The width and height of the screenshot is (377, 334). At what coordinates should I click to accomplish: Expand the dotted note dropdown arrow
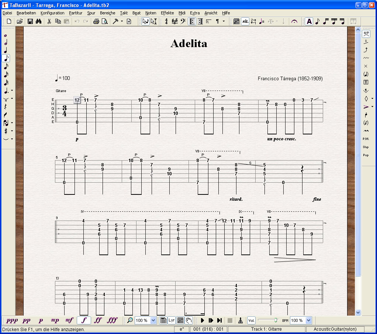point(12,90)
